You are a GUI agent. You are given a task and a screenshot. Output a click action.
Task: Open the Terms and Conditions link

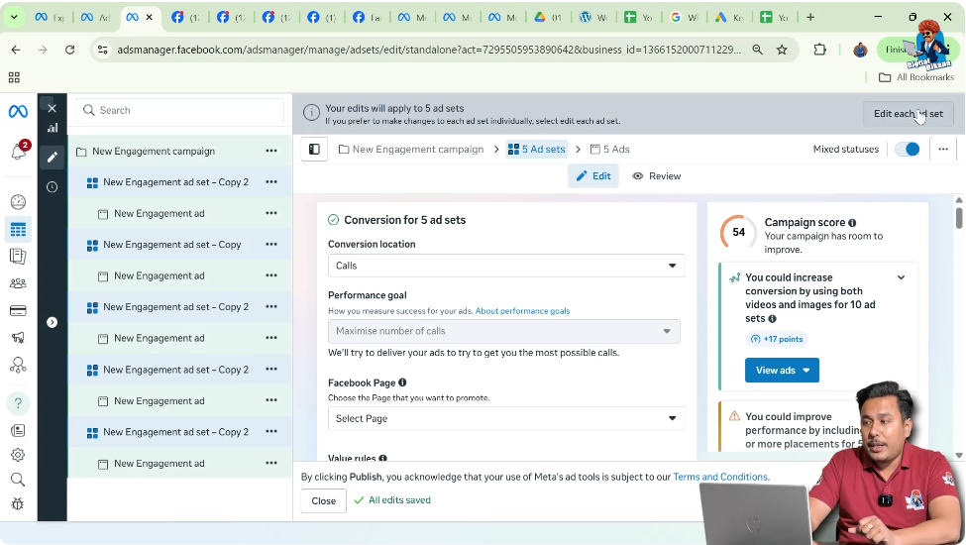720,477
